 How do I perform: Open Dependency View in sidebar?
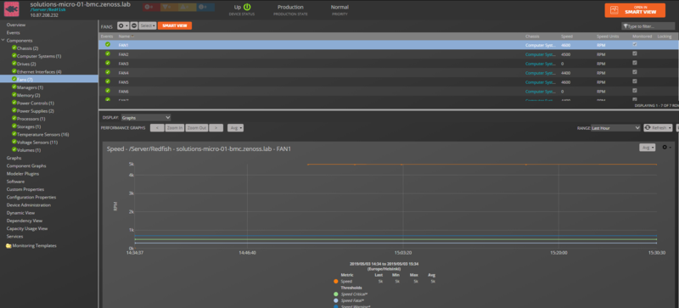(25, 221)
